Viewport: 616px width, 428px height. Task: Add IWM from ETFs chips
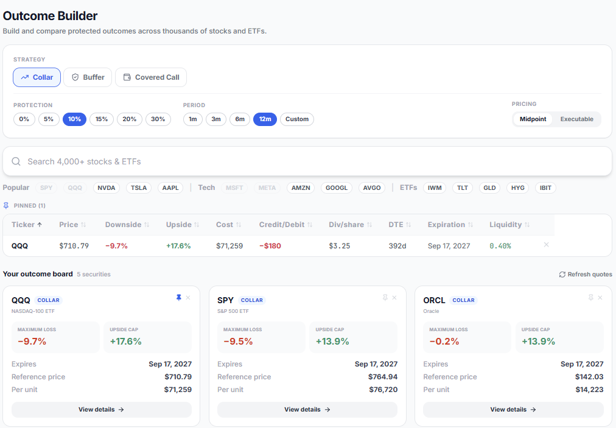click(435, 188)
